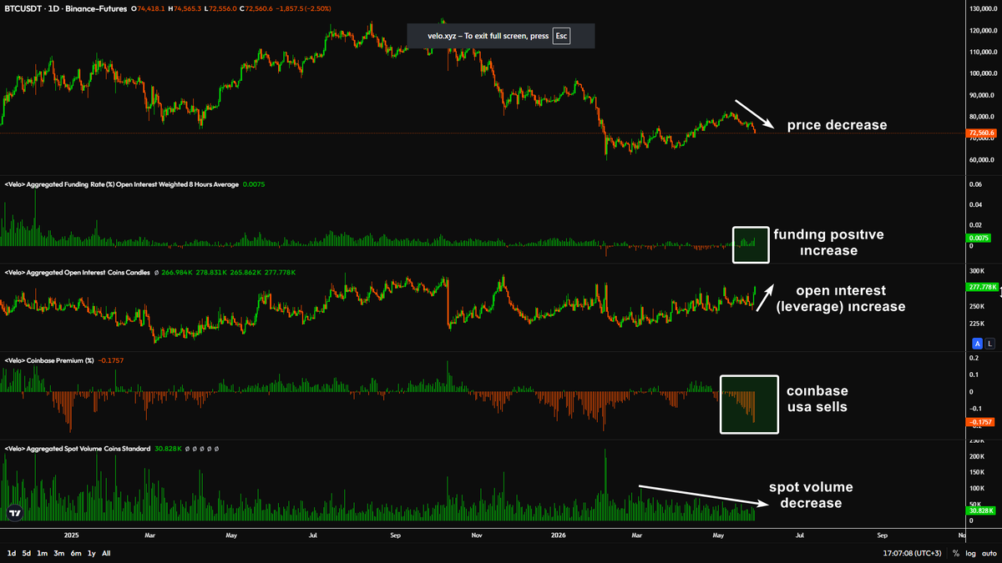1002x563 pixels.
Task: Click the 30.828K spot volume axis label
Action: pyautogui.click(x=980, y=510)
